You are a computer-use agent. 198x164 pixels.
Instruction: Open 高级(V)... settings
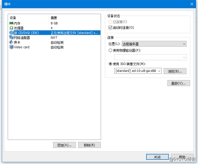coord(179,83)
